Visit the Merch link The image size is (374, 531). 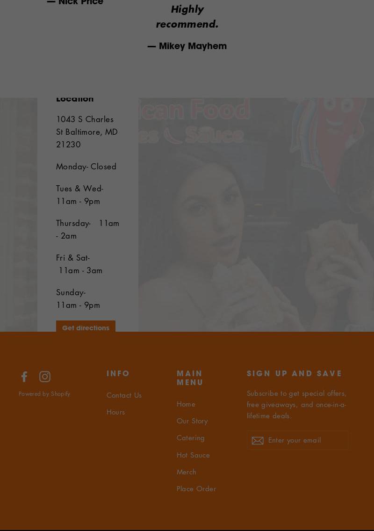click(x=186, y=472)
